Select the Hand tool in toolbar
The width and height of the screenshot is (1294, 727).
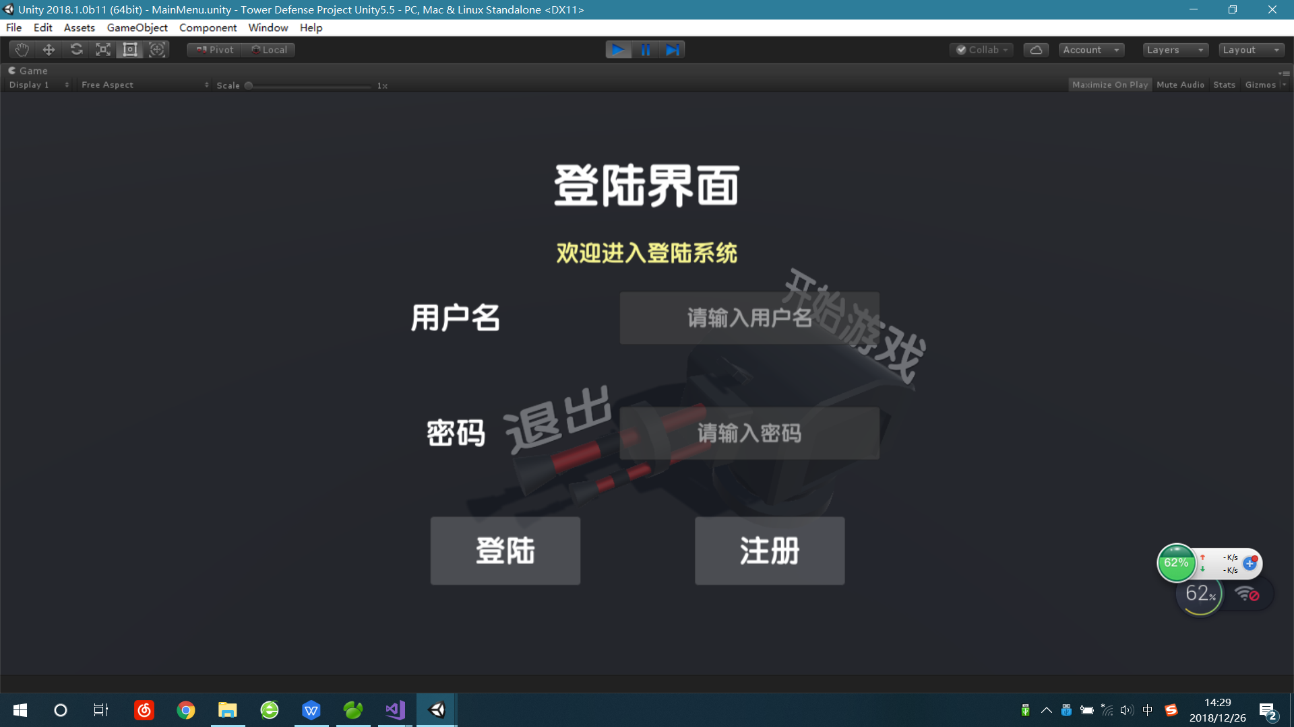(22, 50)
